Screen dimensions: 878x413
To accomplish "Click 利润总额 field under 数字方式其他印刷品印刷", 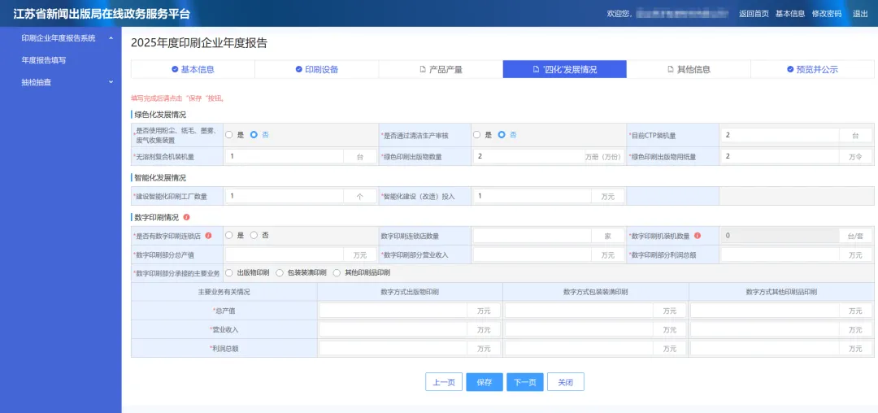I will pos(765,348).
